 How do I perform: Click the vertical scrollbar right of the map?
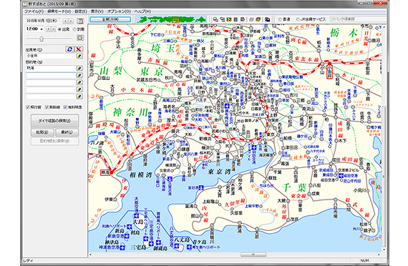pyautogui.click(x=384, y=177)
